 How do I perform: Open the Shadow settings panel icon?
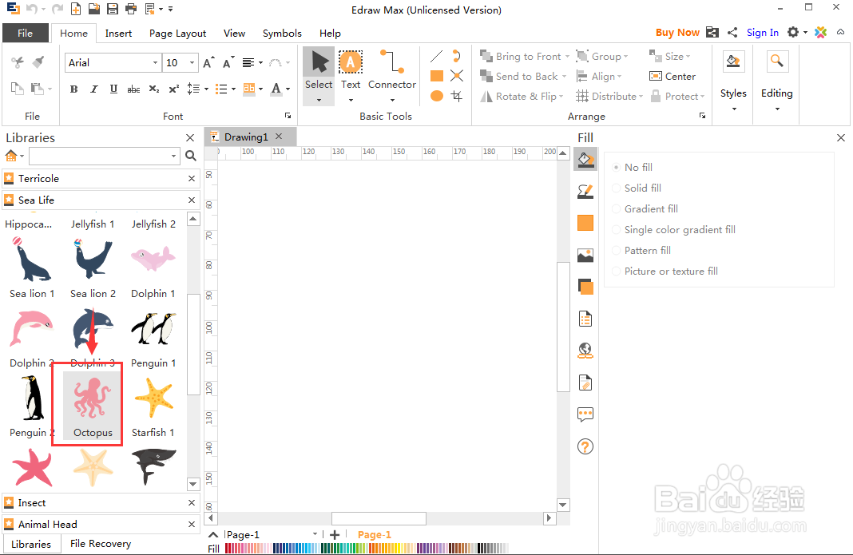[x=585, y=223]
